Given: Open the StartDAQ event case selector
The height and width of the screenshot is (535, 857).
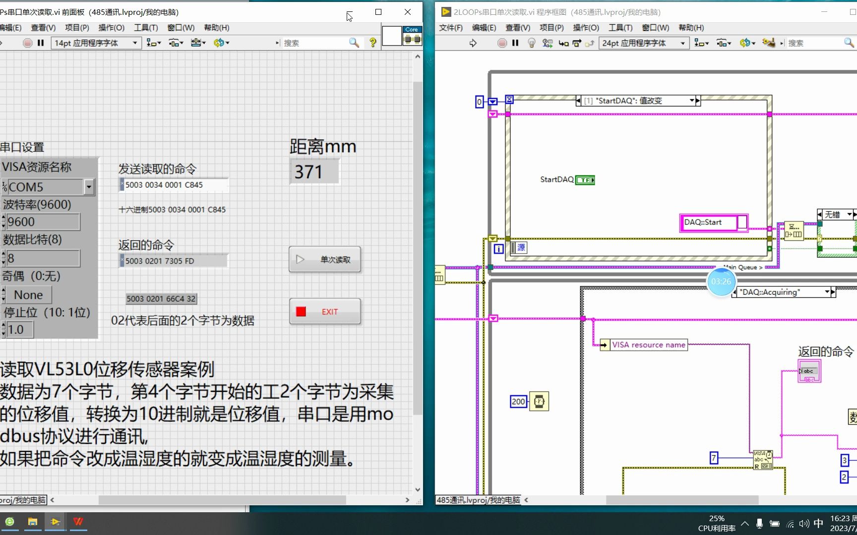Looking at the screenshot, I should coord(692,101).
